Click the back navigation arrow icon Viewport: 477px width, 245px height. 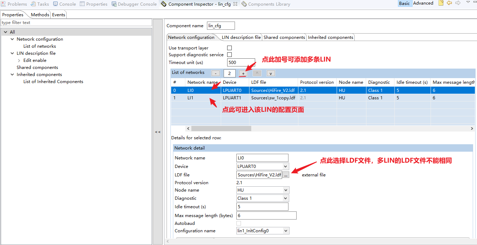pos(449,3)
